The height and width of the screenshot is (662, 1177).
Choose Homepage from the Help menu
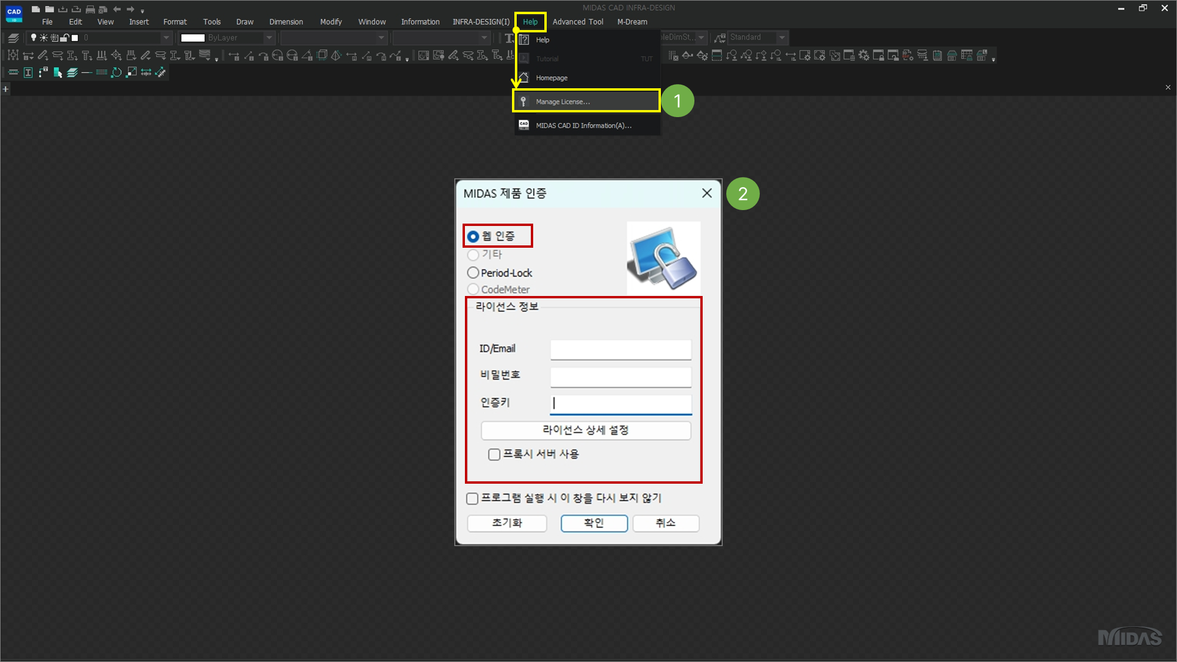point(587,78)
